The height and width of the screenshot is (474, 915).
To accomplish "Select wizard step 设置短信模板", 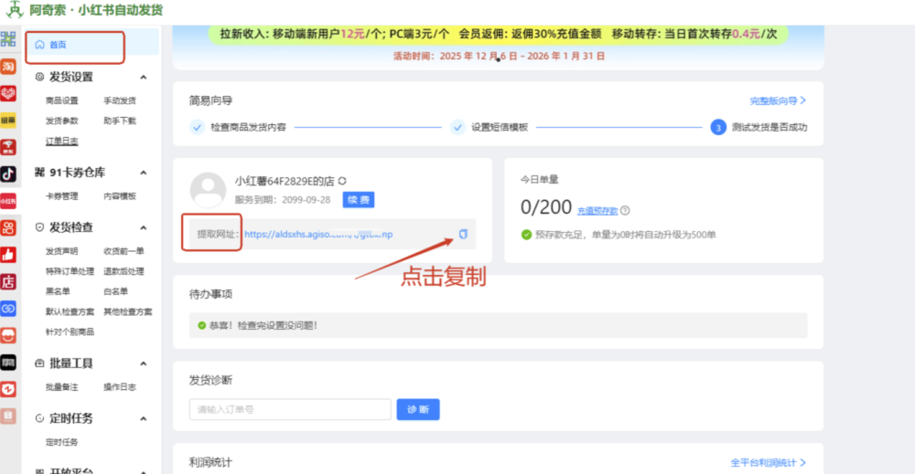I will (x=490, y=127).
